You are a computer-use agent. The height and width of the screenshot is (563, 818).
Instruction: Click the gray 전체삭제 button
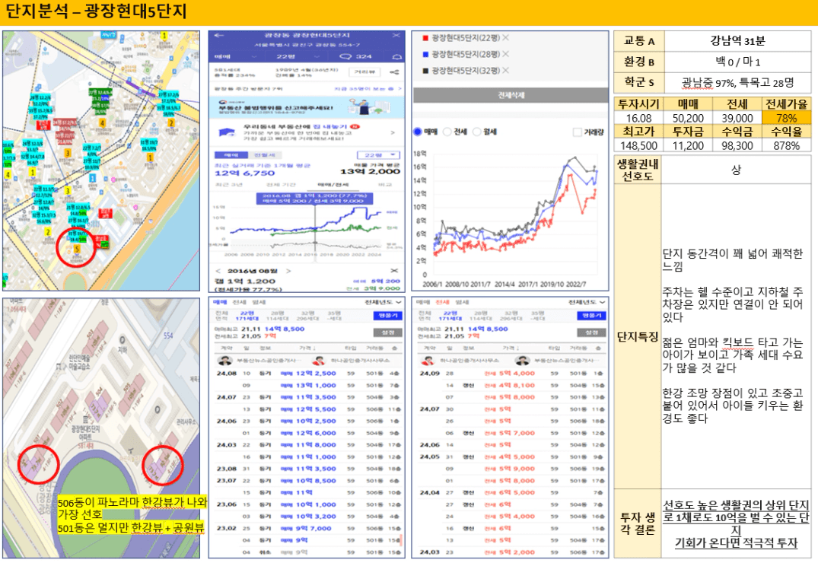pyautogui.click(x=511, y=95)
